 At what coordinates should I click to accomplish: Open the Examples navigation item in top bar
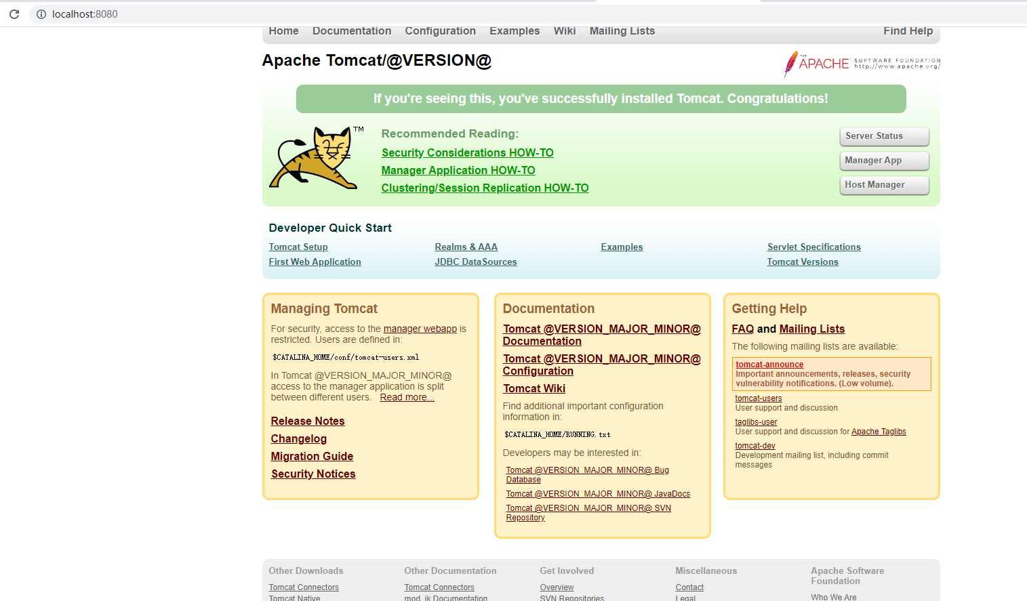(515, 31)
